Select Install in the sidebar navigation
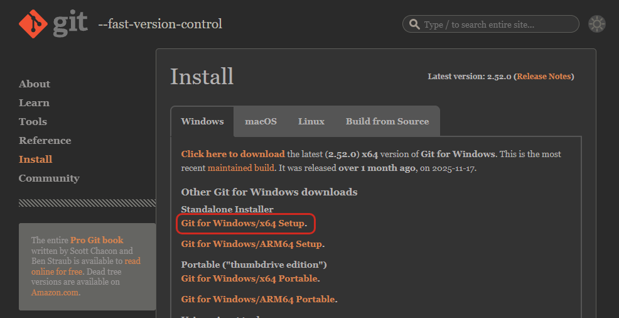This screenshot has height=318, width=619. (x=36, y=160)
